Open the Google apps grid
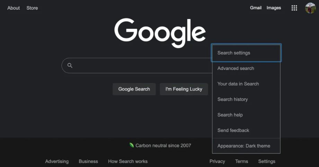This screenshot has width=319, height=167. [x=294, y=8]
